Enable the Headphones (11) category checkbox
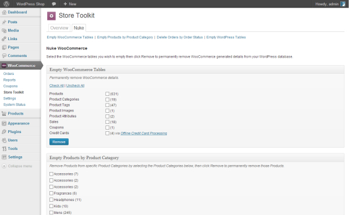 [x=51, y=200]
